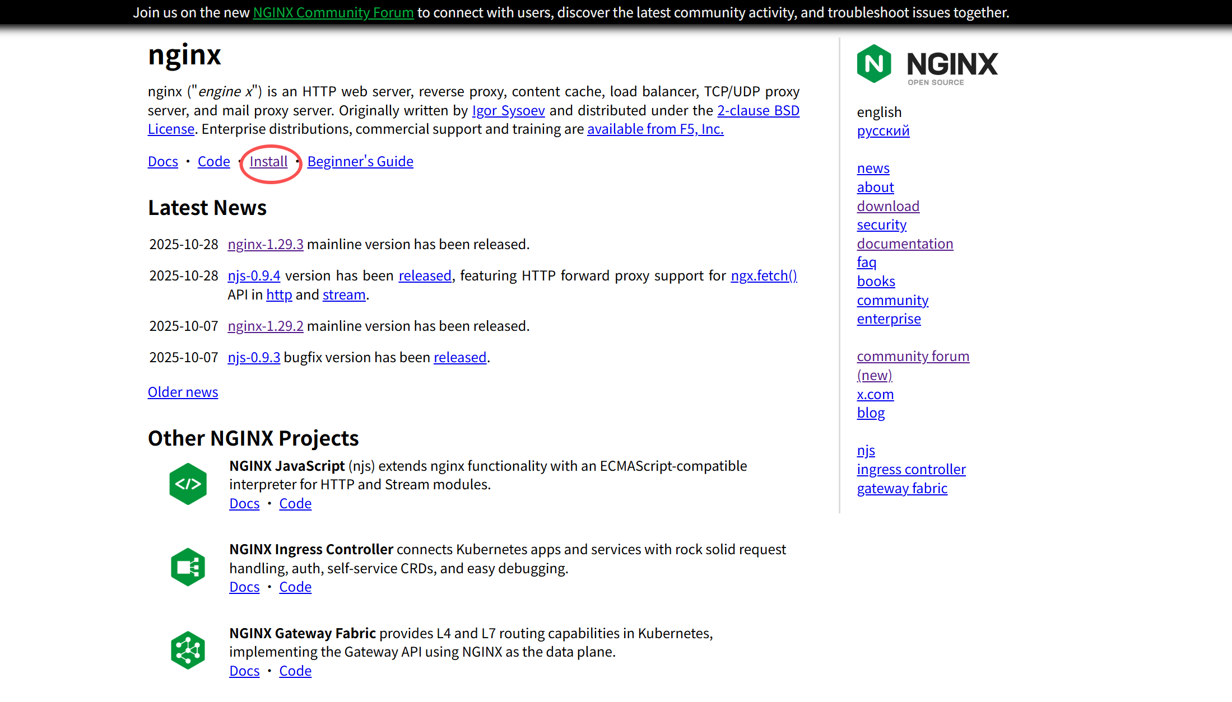Click the Ingress Controller hexagon icon
Screen dimensions: 1232x702
tap(188, 567)
